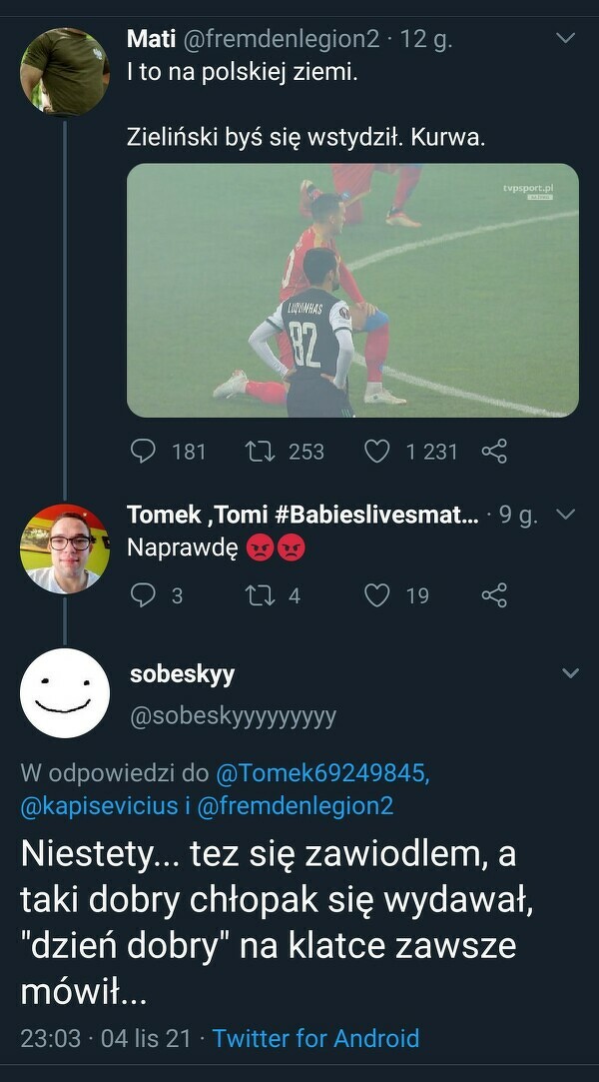The height and width of the screenshot is (1082, 599).
Task: Open the @Tomek69249845 mention link
Action: 323,772
